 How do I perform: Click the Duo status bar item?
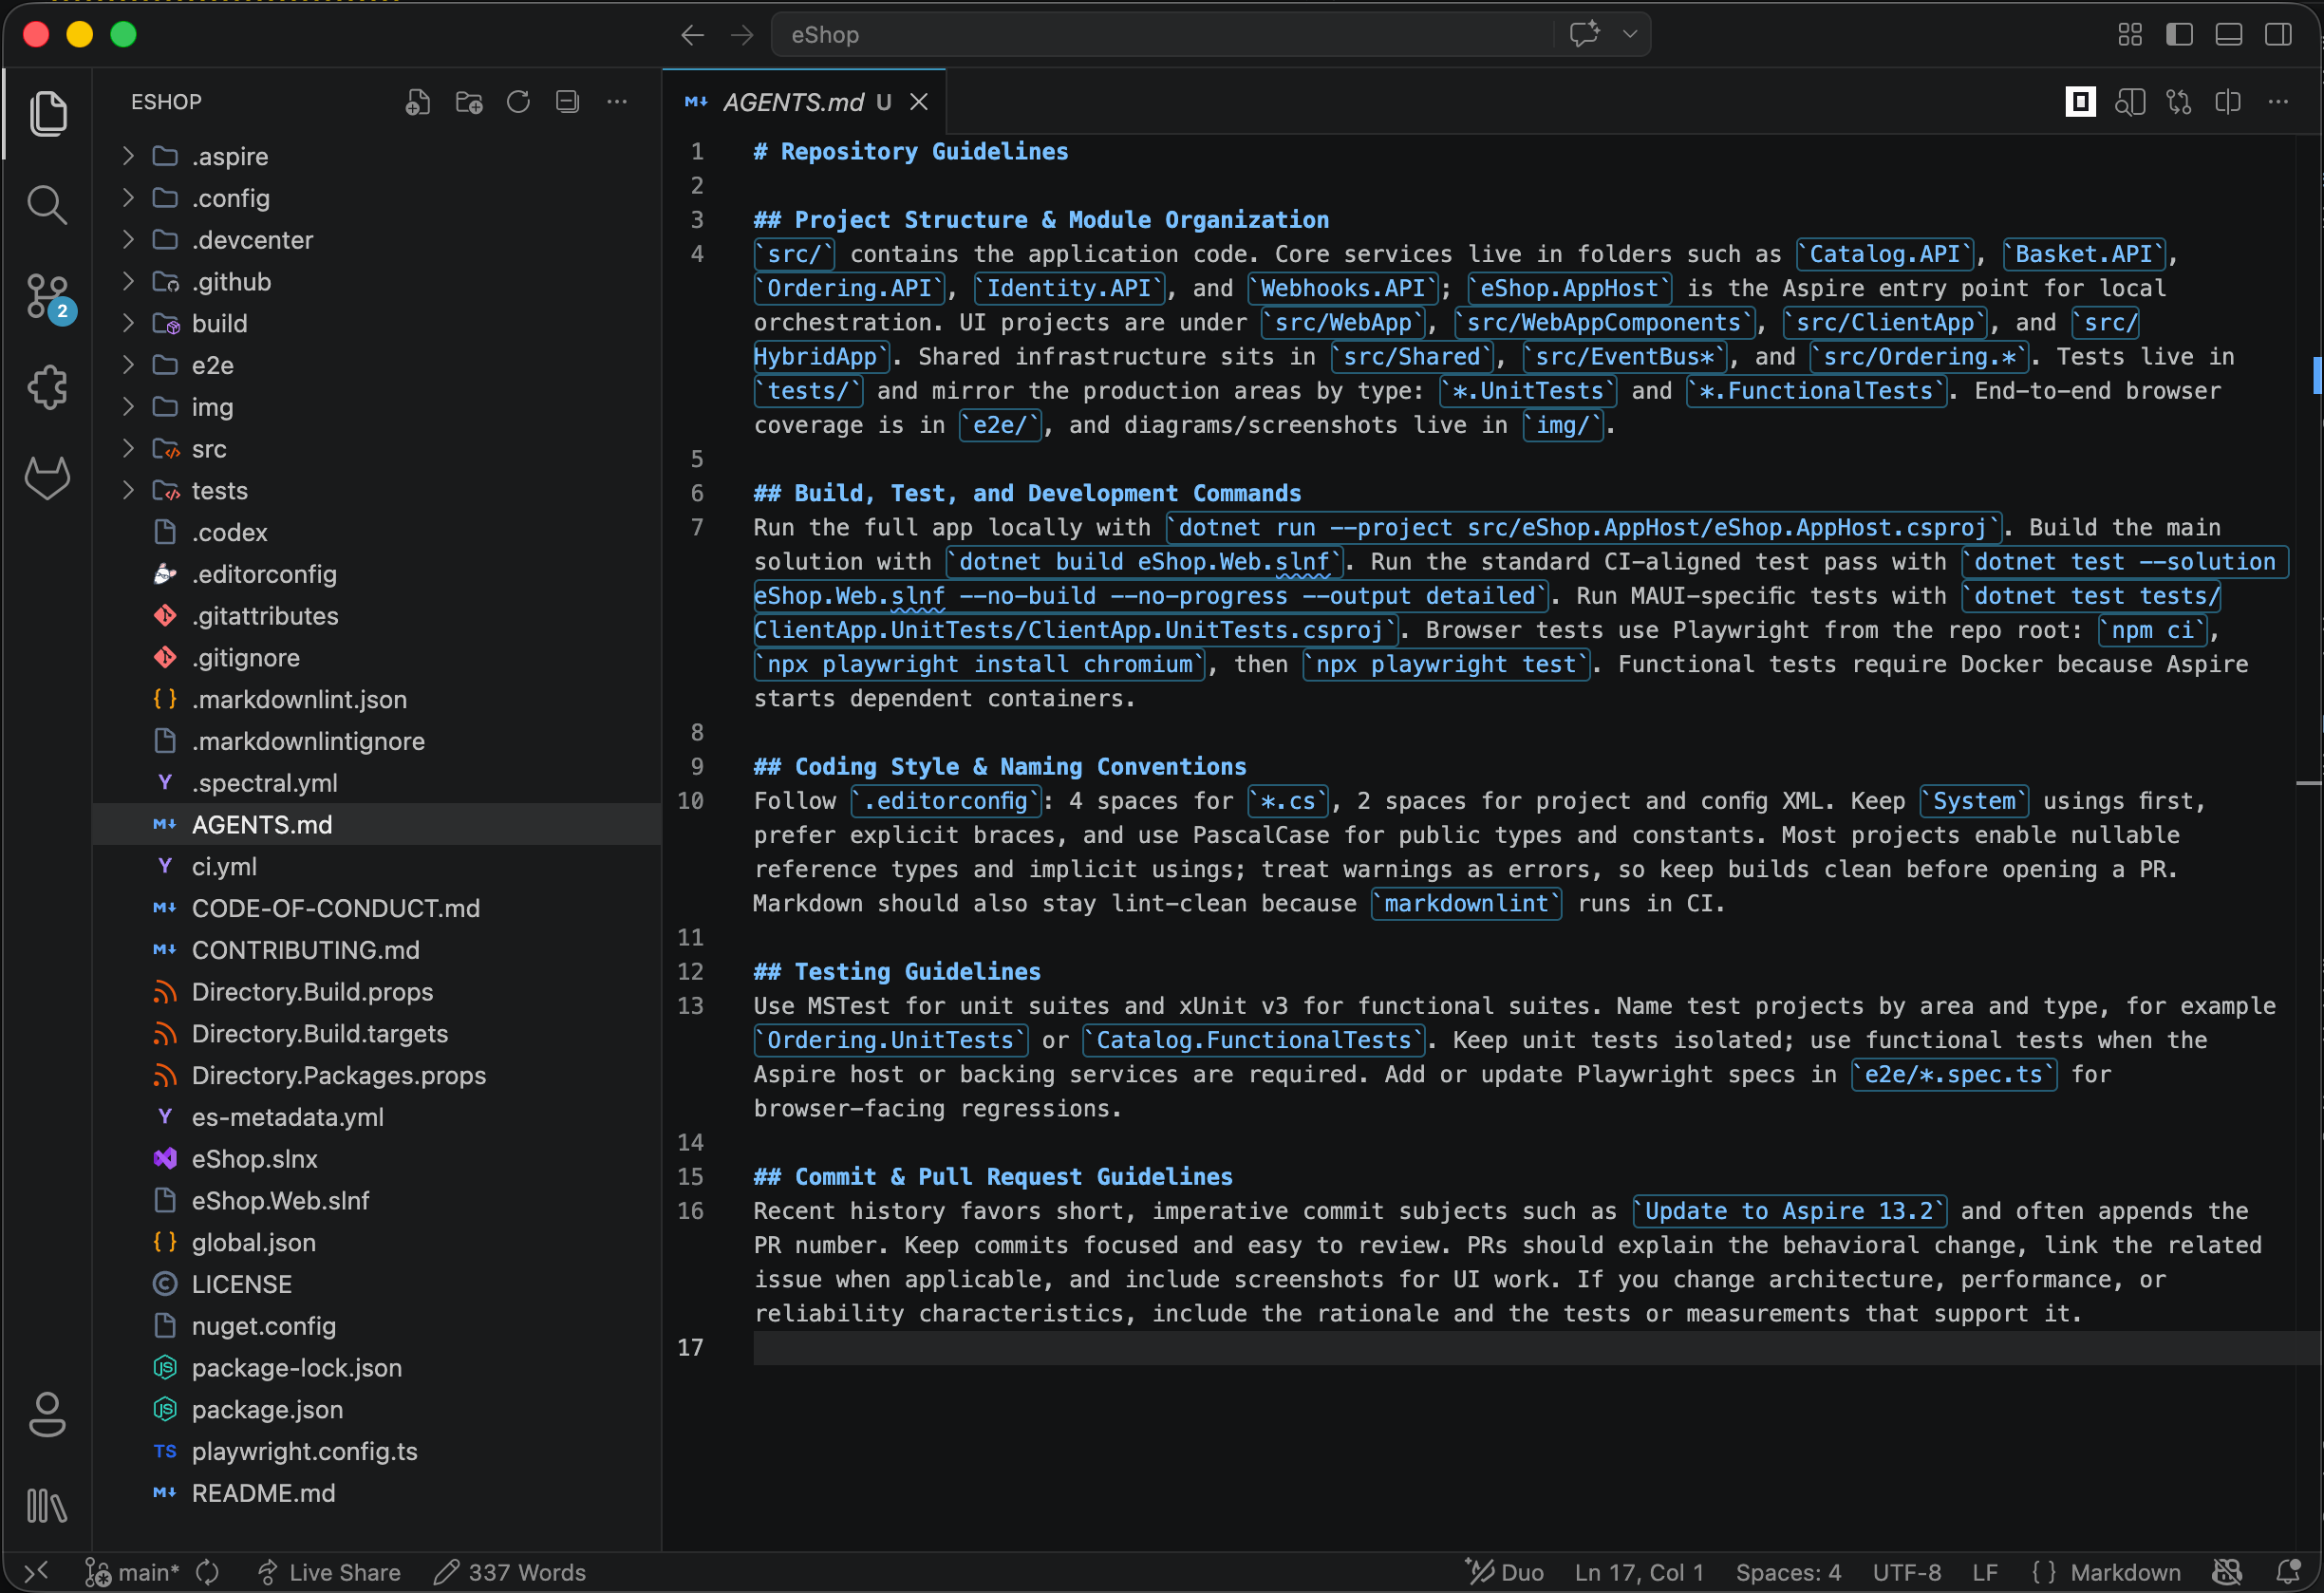pyautogui.click(x=1504, y=1572)
